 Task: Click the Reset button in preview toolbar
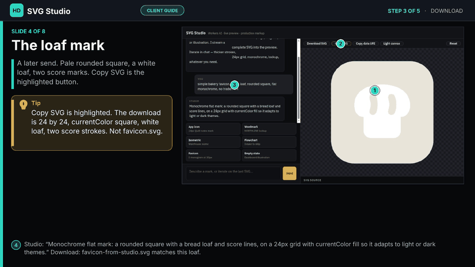(x=453, y=44)
